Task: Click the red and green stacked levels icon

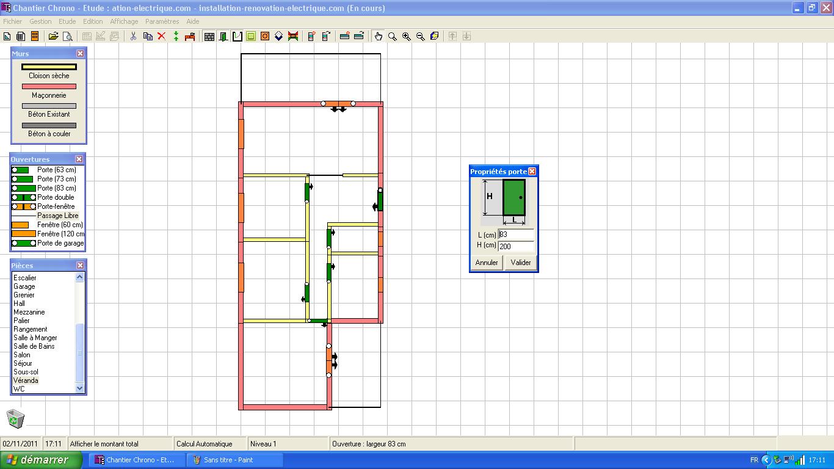Action: [293, 36]
